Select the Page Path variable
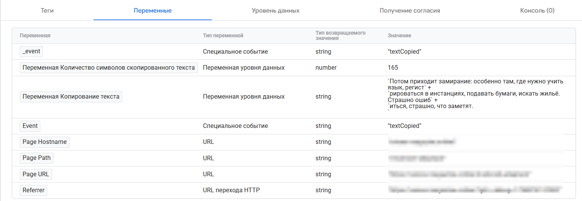Image resolution: width=582 pixels, height=201 pixels. [x=37, y=158]
